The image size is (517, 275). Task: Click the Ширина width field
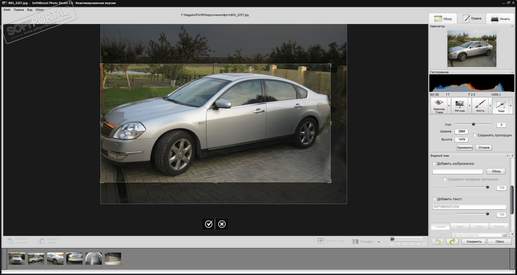click(461, 131)
